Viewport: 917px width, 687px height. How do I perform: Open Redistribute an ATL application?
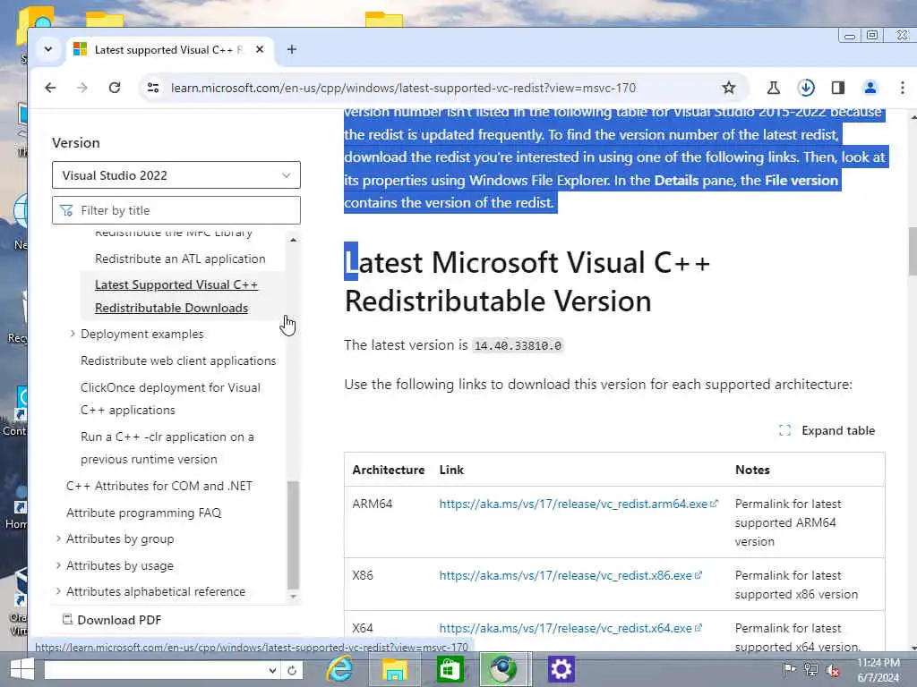click(180, 259)
